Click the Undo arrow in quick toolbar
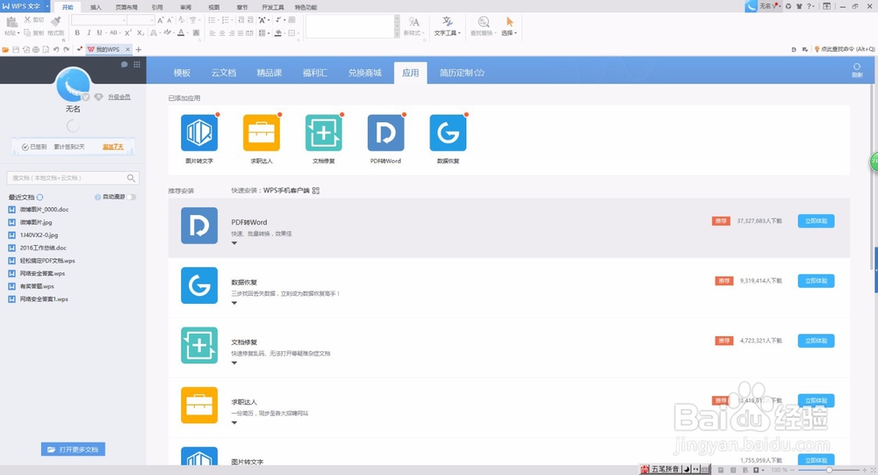Screen dimensions: 878x475 coord(56,49)
